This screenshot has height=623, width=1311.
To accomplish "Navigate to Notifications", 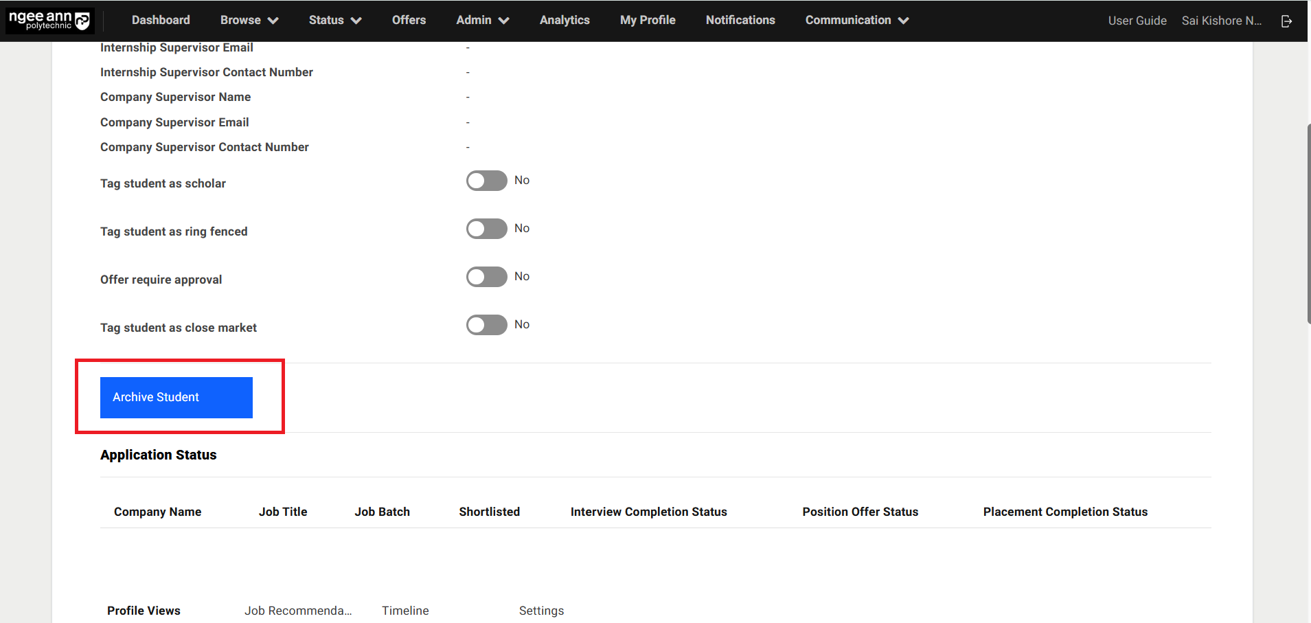I will [x=740, y=20].
